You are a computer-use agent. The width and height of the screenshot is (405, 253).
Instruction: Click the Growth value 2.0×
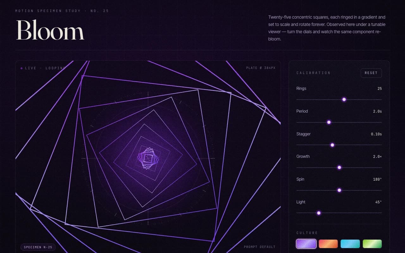tap(377, 157)
